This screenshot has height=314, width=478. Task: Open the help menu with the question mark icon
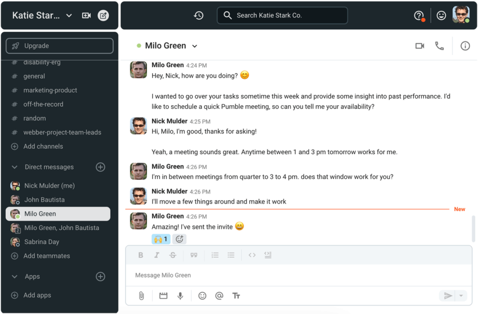tap(418, 15)
